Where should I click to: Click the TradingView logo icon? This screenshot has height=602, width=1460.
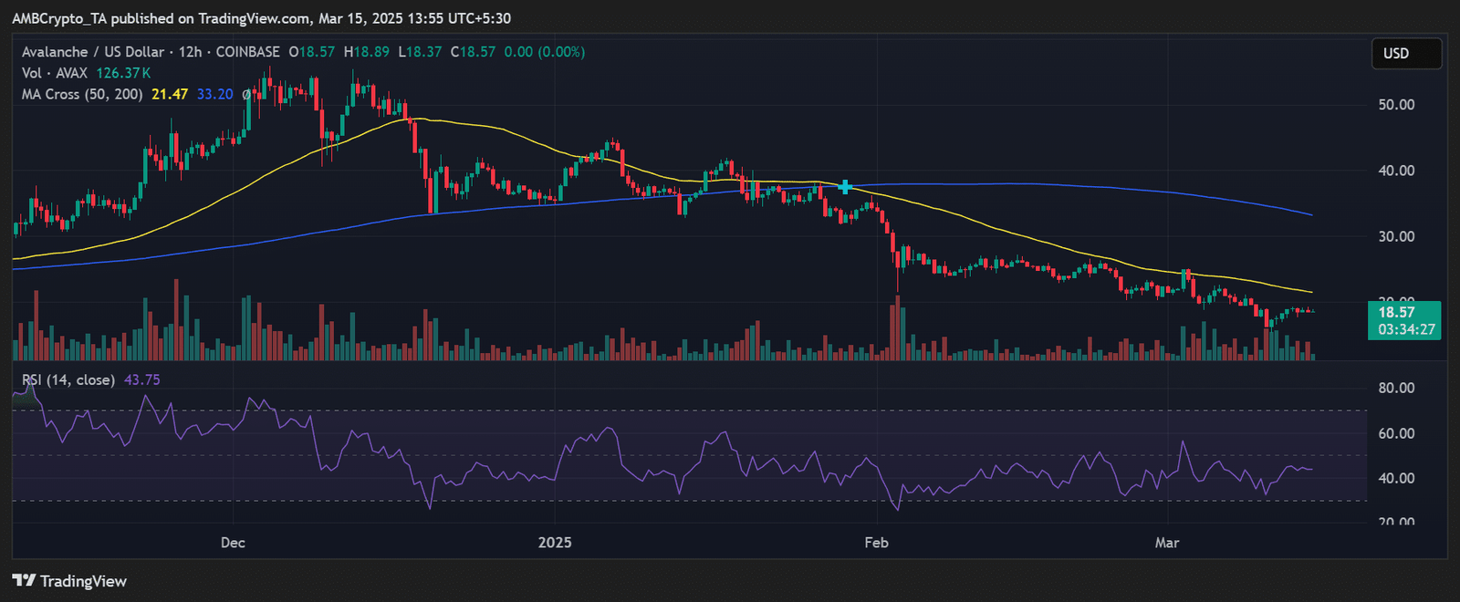[x=24, y=581]
